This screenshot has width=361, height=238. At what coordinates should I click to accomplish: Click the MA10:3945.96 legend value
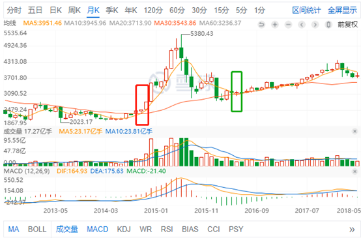85,23
